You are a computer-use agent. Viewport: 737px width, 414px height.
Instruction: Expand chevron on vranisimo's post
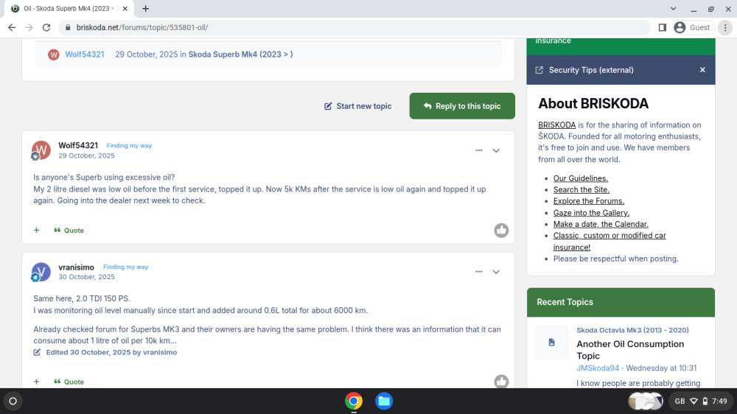point(496,272)
